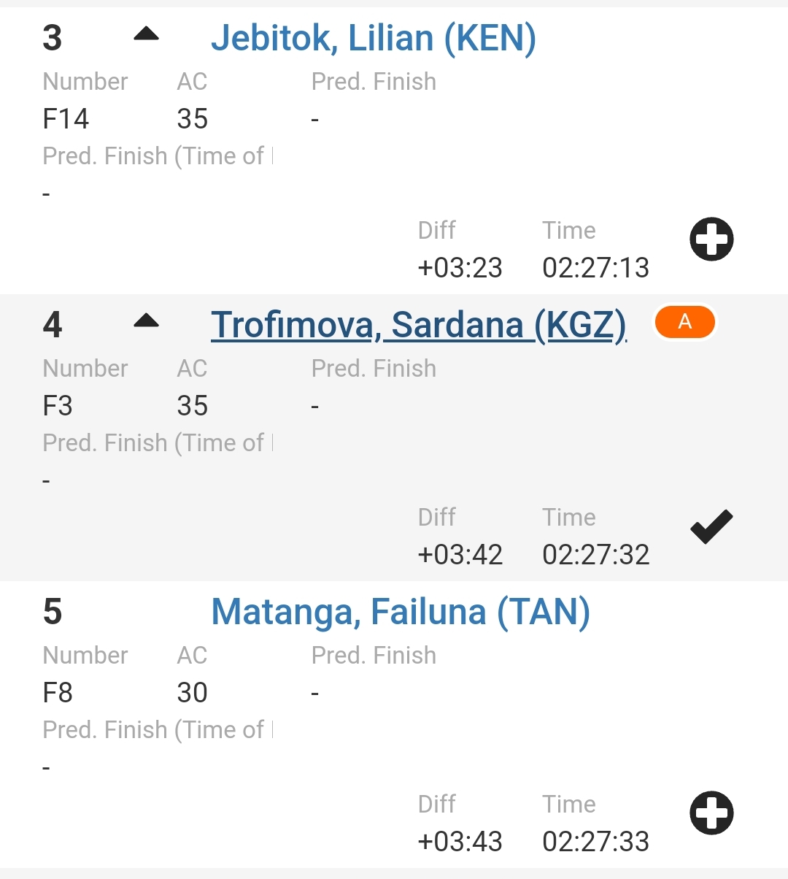Select rank number 5 of Matanga row
788x879 pixels.
click(x=53, y=612)
